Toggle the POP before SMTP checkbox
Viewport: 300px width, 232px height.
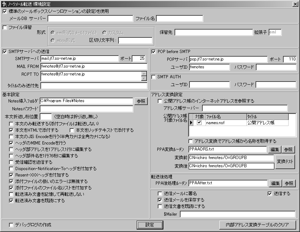click(154, 52)
